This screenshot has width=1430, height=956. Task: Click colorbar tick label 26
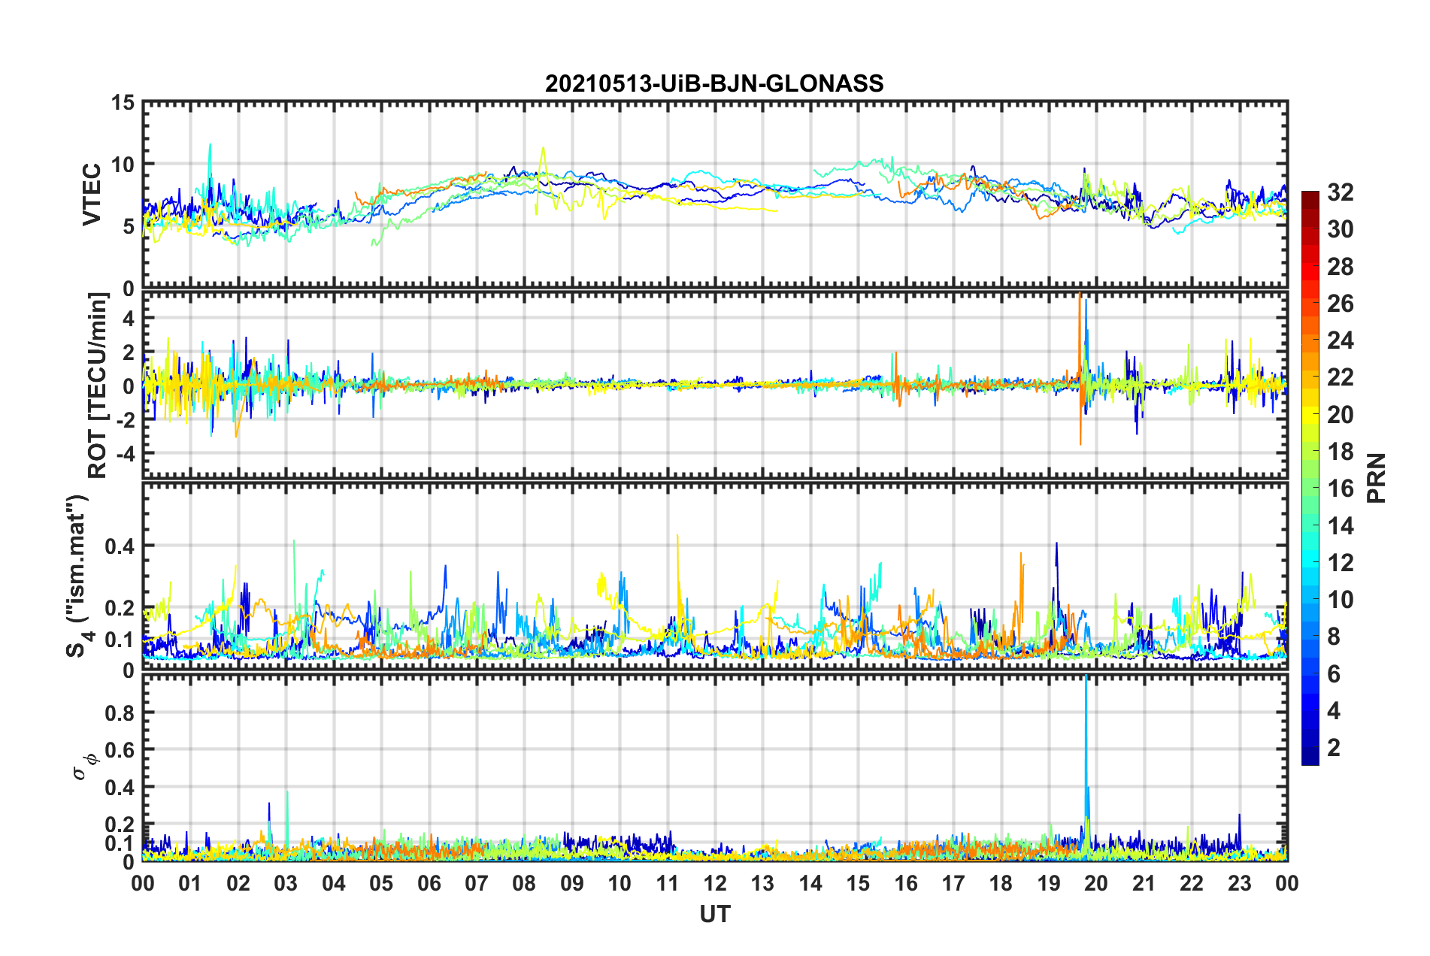pyautogui.click(x=1340, y=304)
